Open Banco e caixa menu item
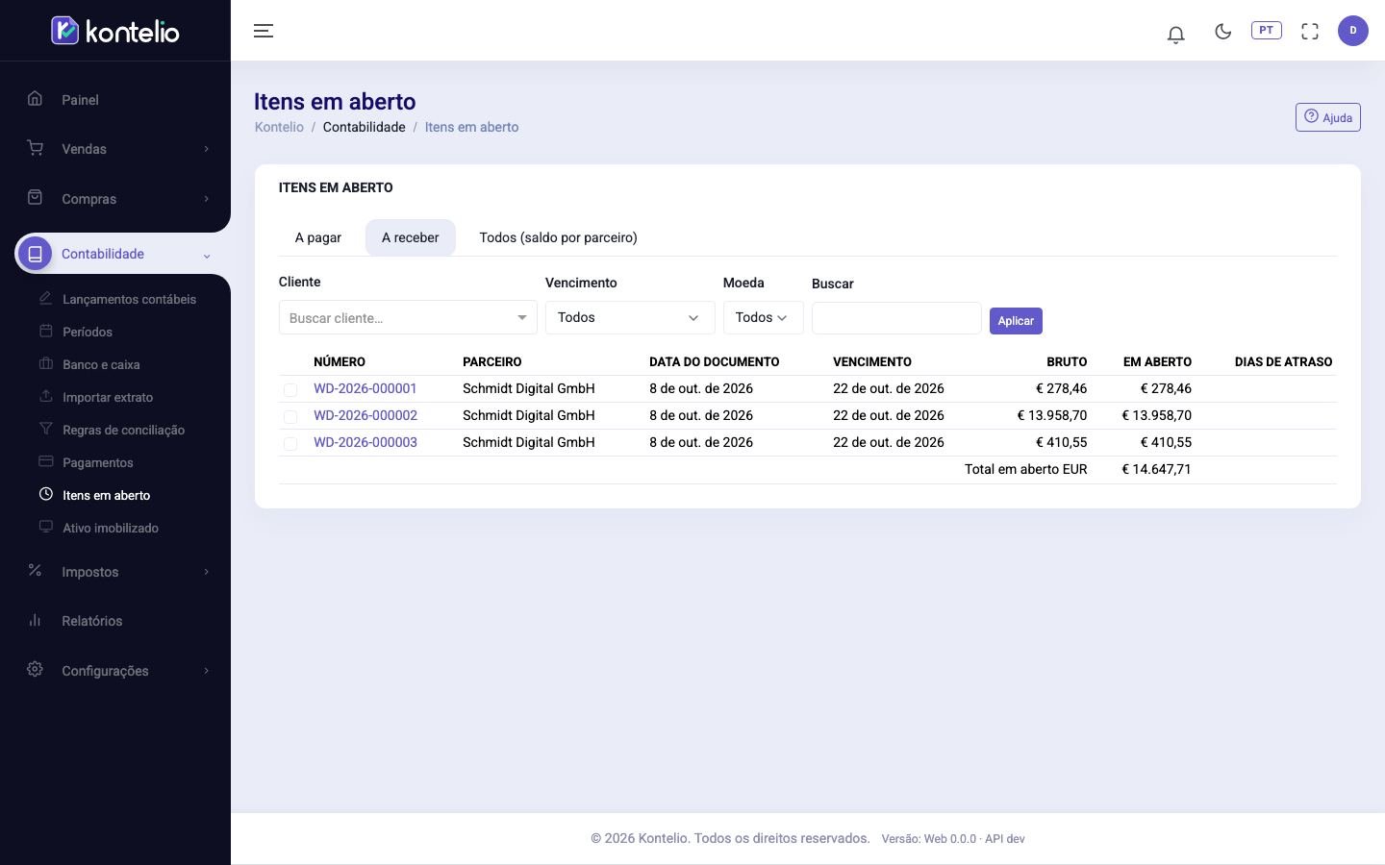Screen dimensions: 1385x865 [x=101, y=364]
